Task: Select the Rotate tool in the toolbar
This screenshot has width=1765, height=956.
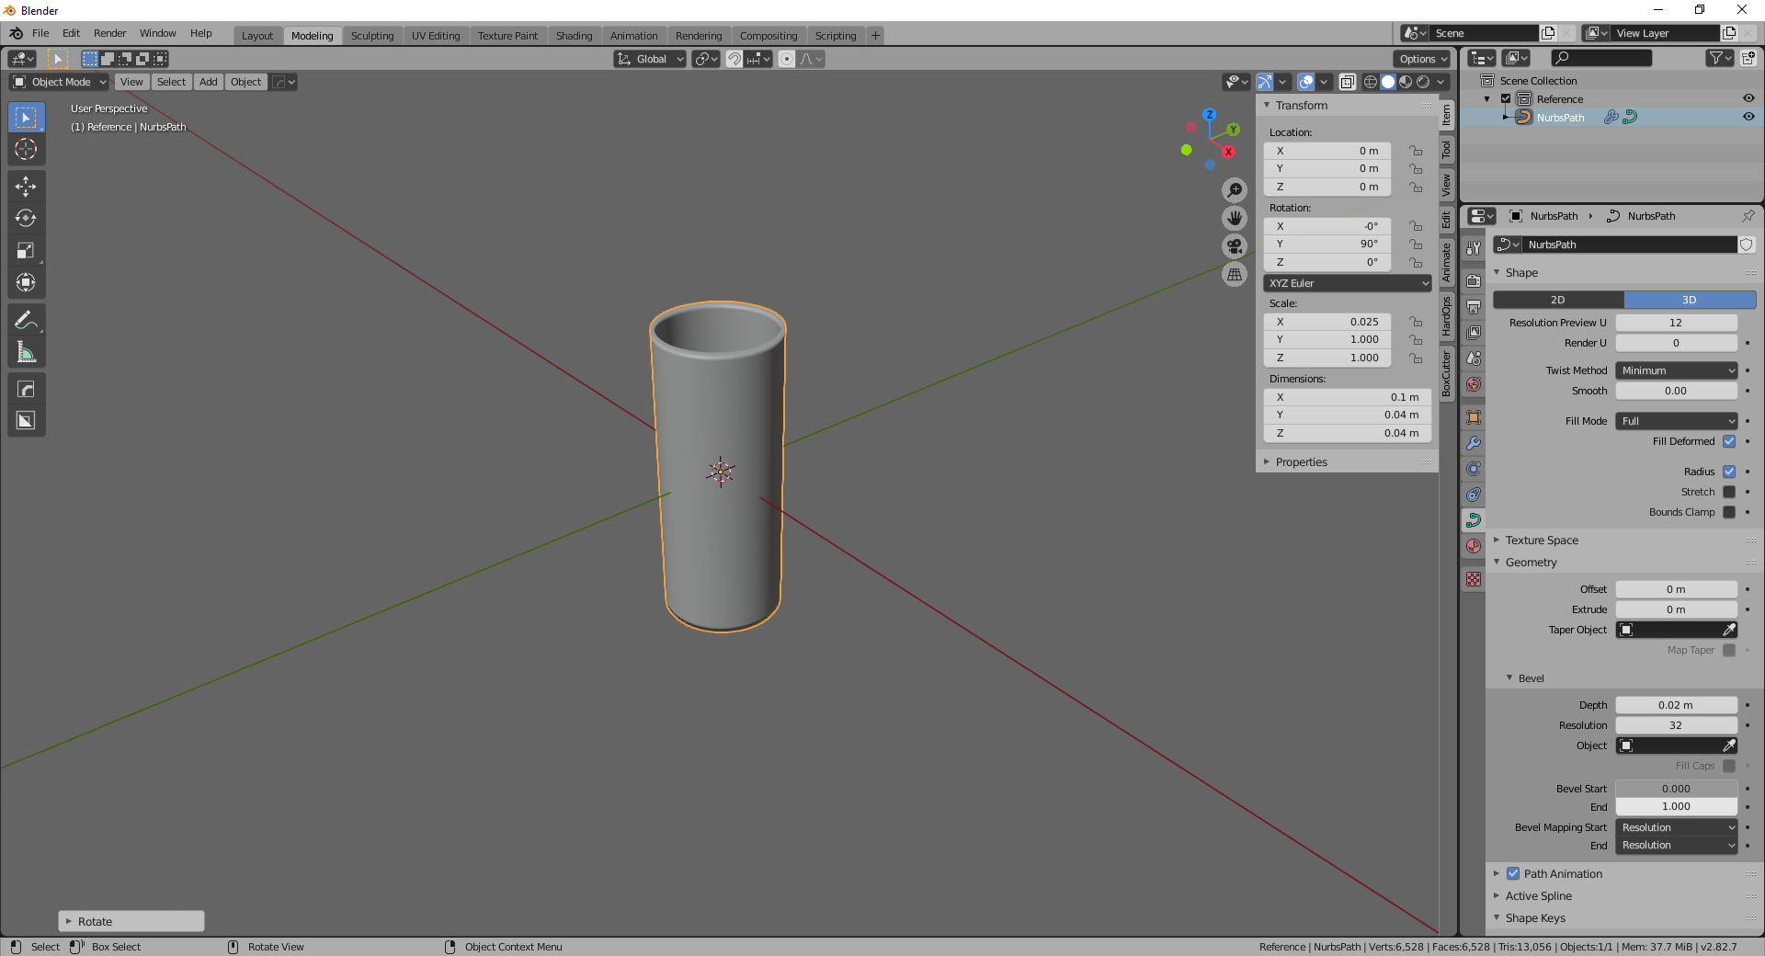Action: point(26,219)
